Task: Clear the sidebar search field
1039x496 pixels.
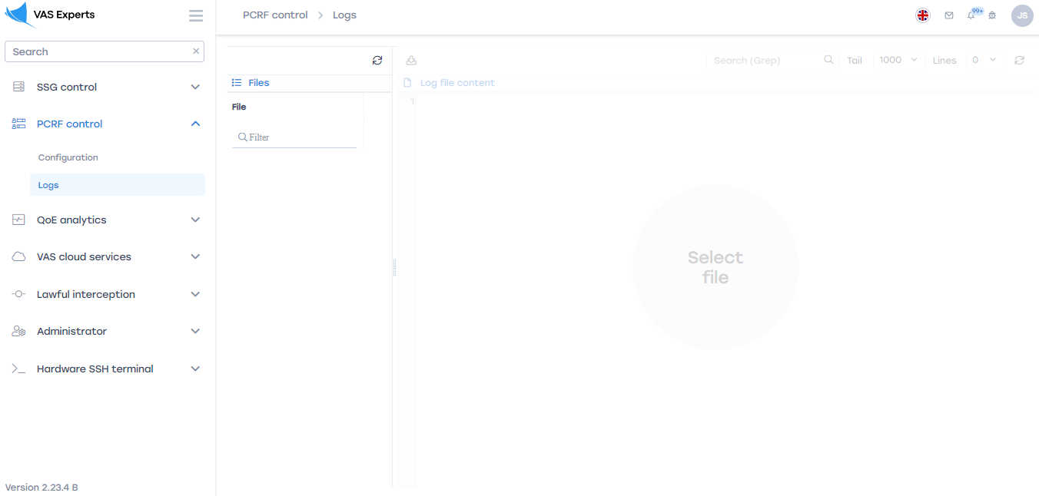Action: pos(196,51)
